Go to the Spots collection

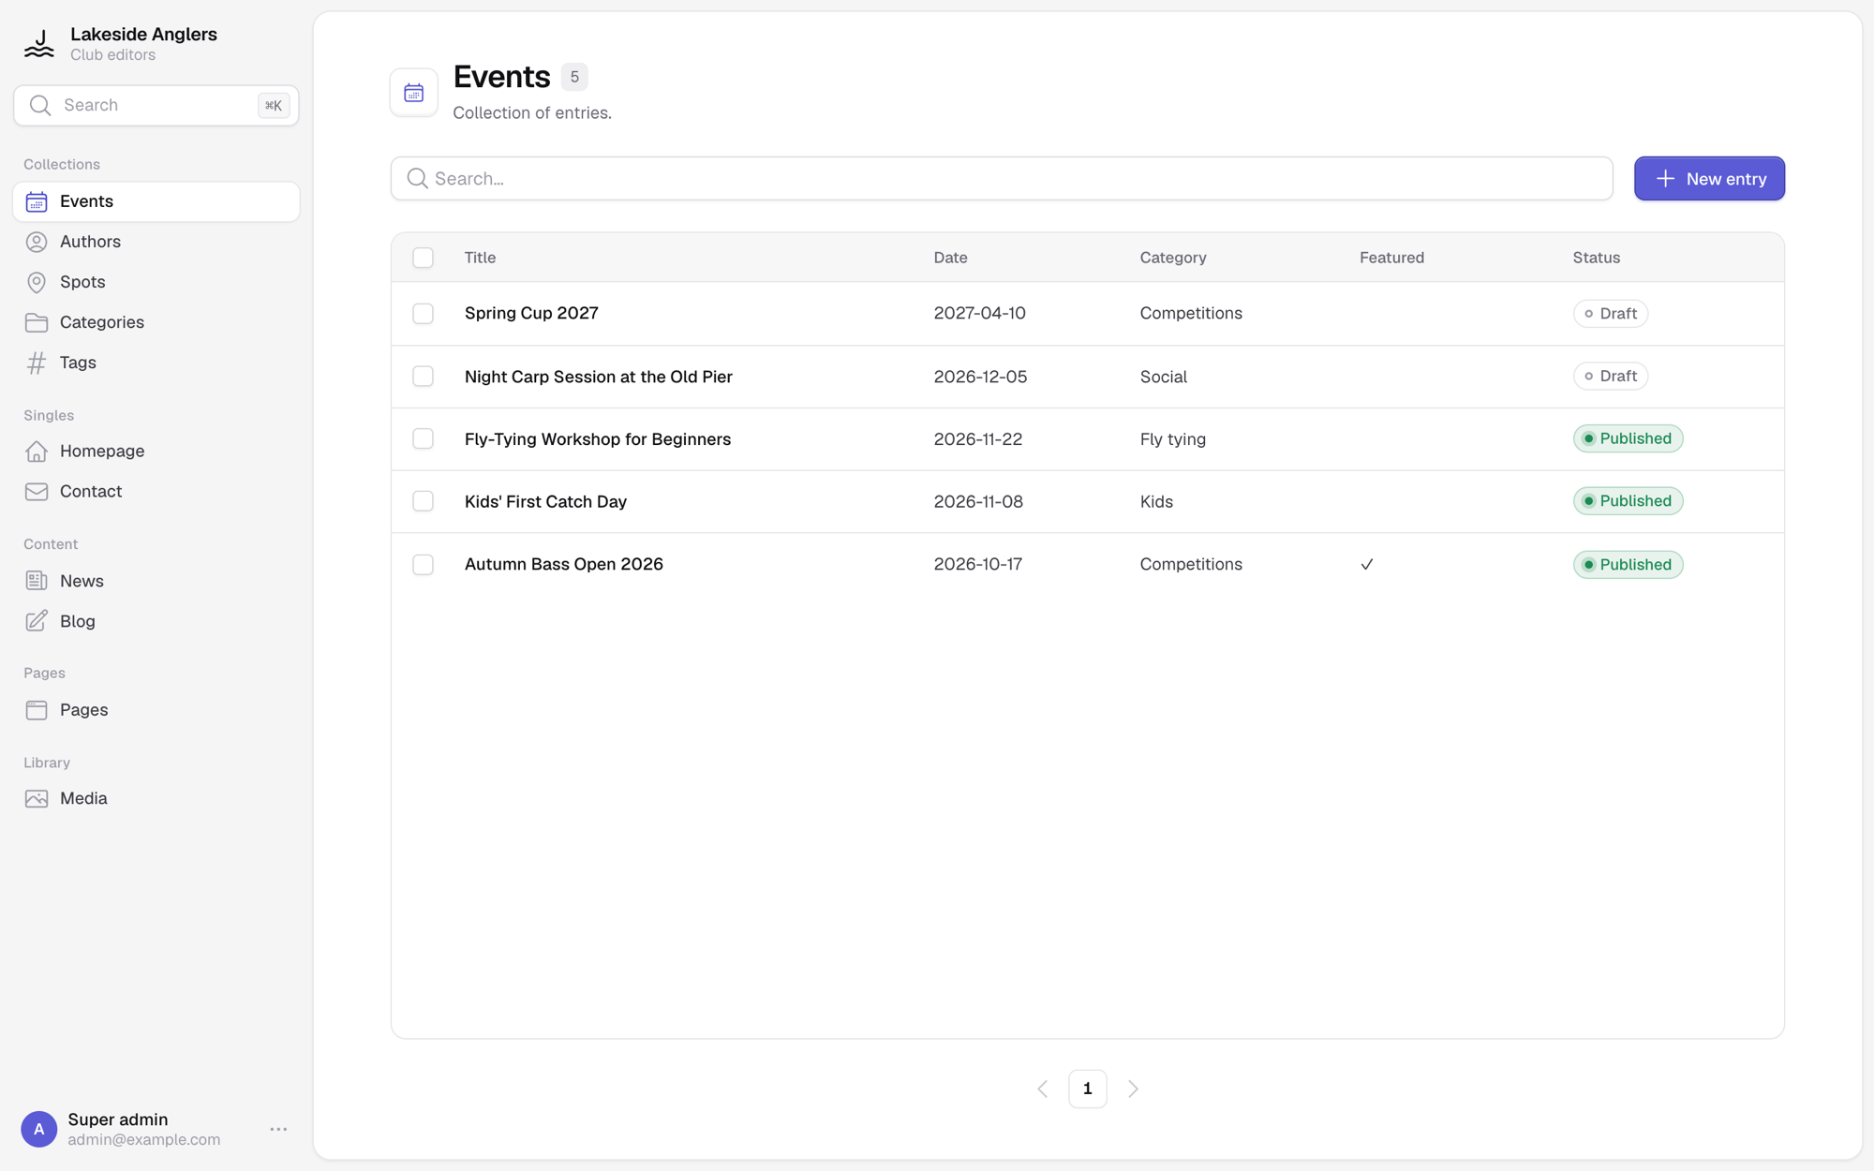coord(156,282)
